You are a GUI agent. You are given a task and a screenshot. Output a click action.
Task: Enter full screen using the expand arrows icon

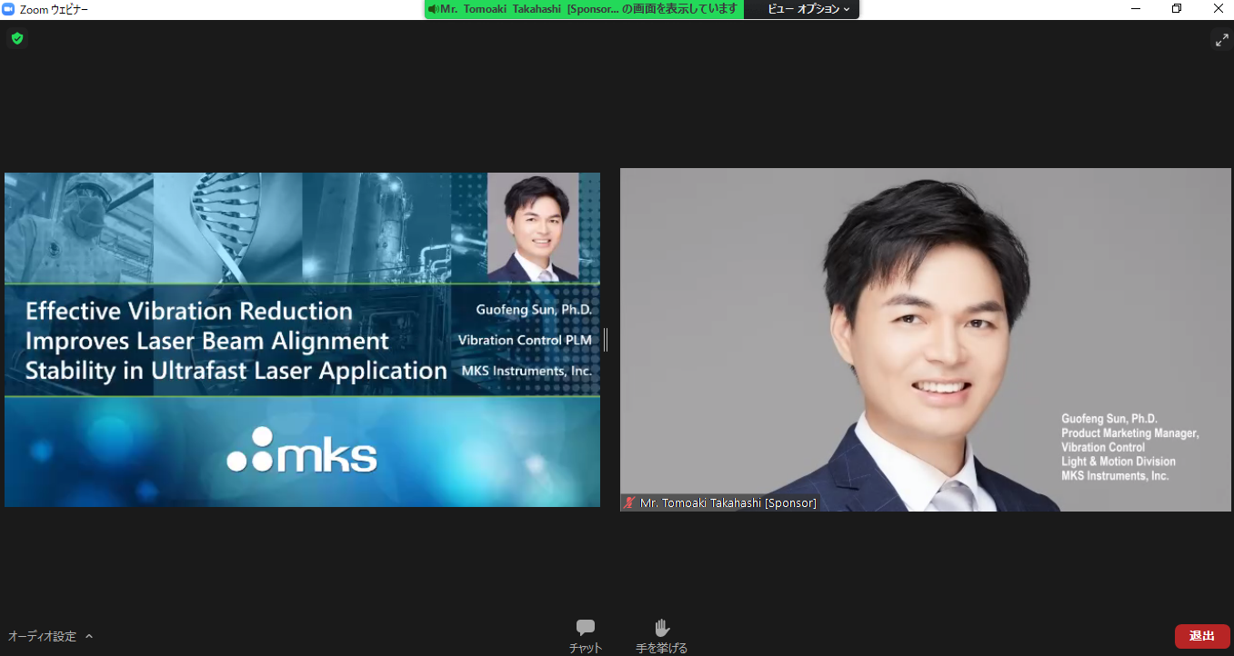coord(1221,39)
